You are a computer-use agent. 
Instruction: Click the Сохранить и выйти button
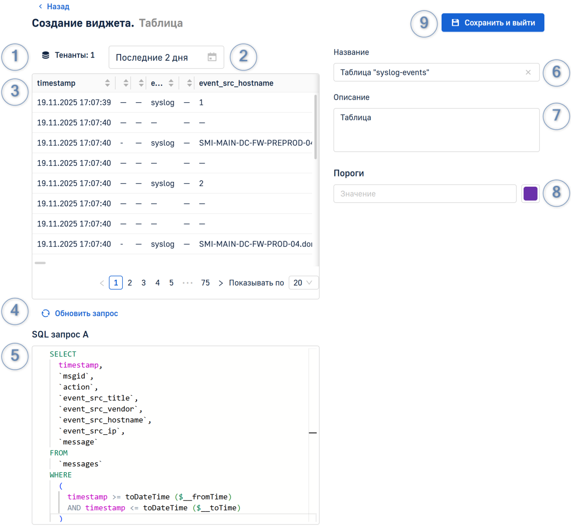(493, 23)
